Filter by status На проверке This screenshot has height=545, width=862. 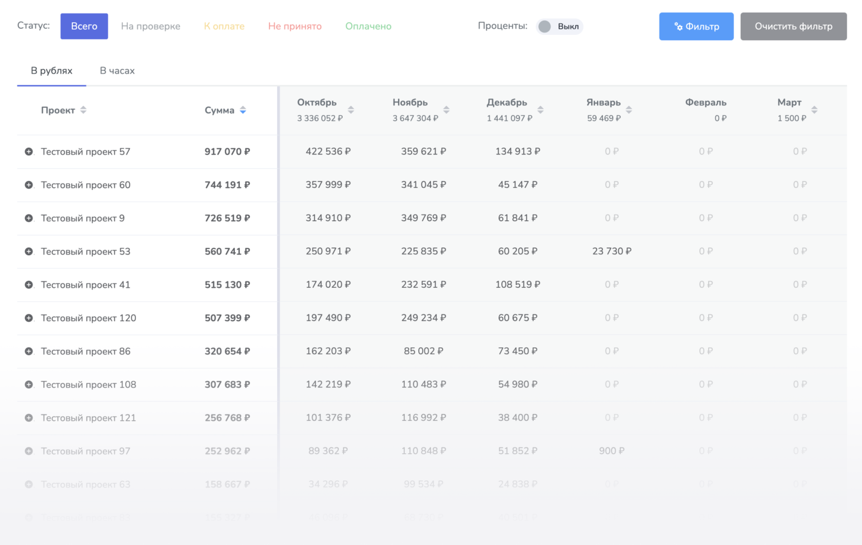[150, 27]
